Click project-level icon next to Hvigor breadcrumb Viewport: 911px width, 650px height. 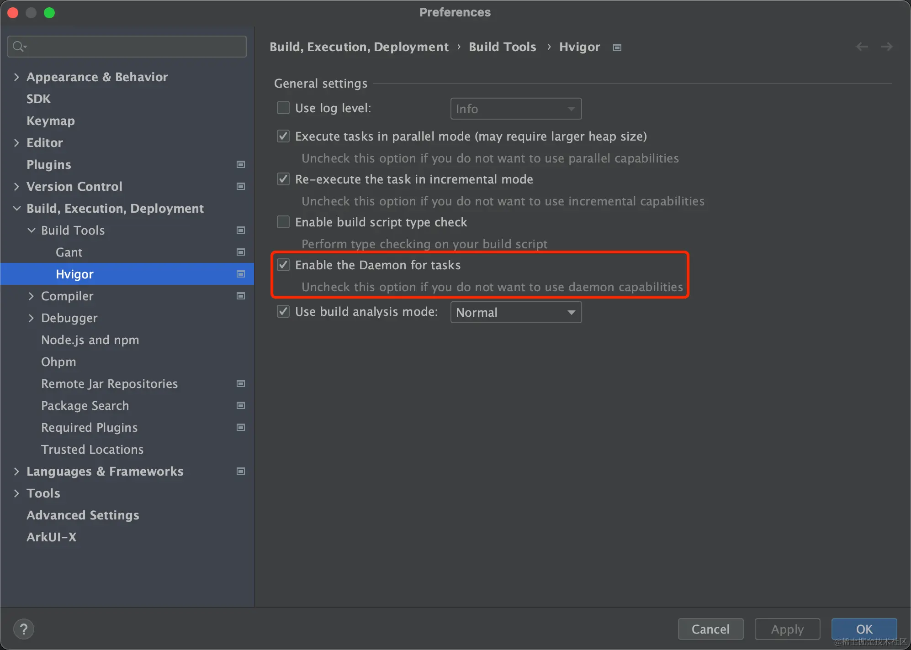[617, 47]
